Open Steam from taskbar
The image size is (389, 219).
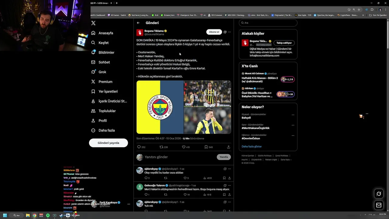pos(61,215)
